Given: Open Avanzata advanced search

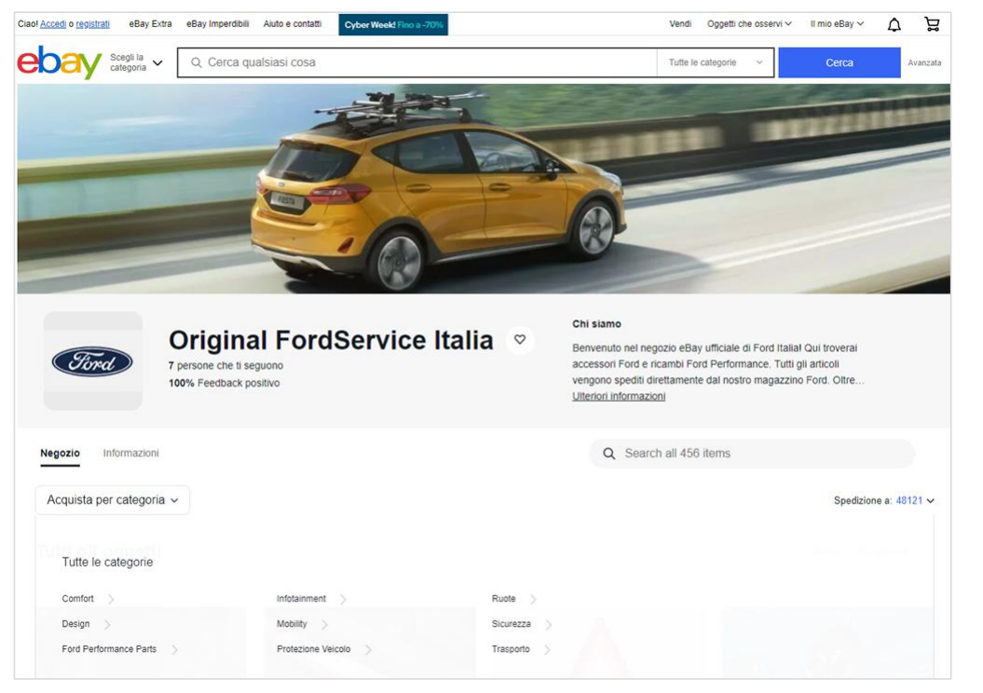Looking at the screenshot, I should click(924, 62).
